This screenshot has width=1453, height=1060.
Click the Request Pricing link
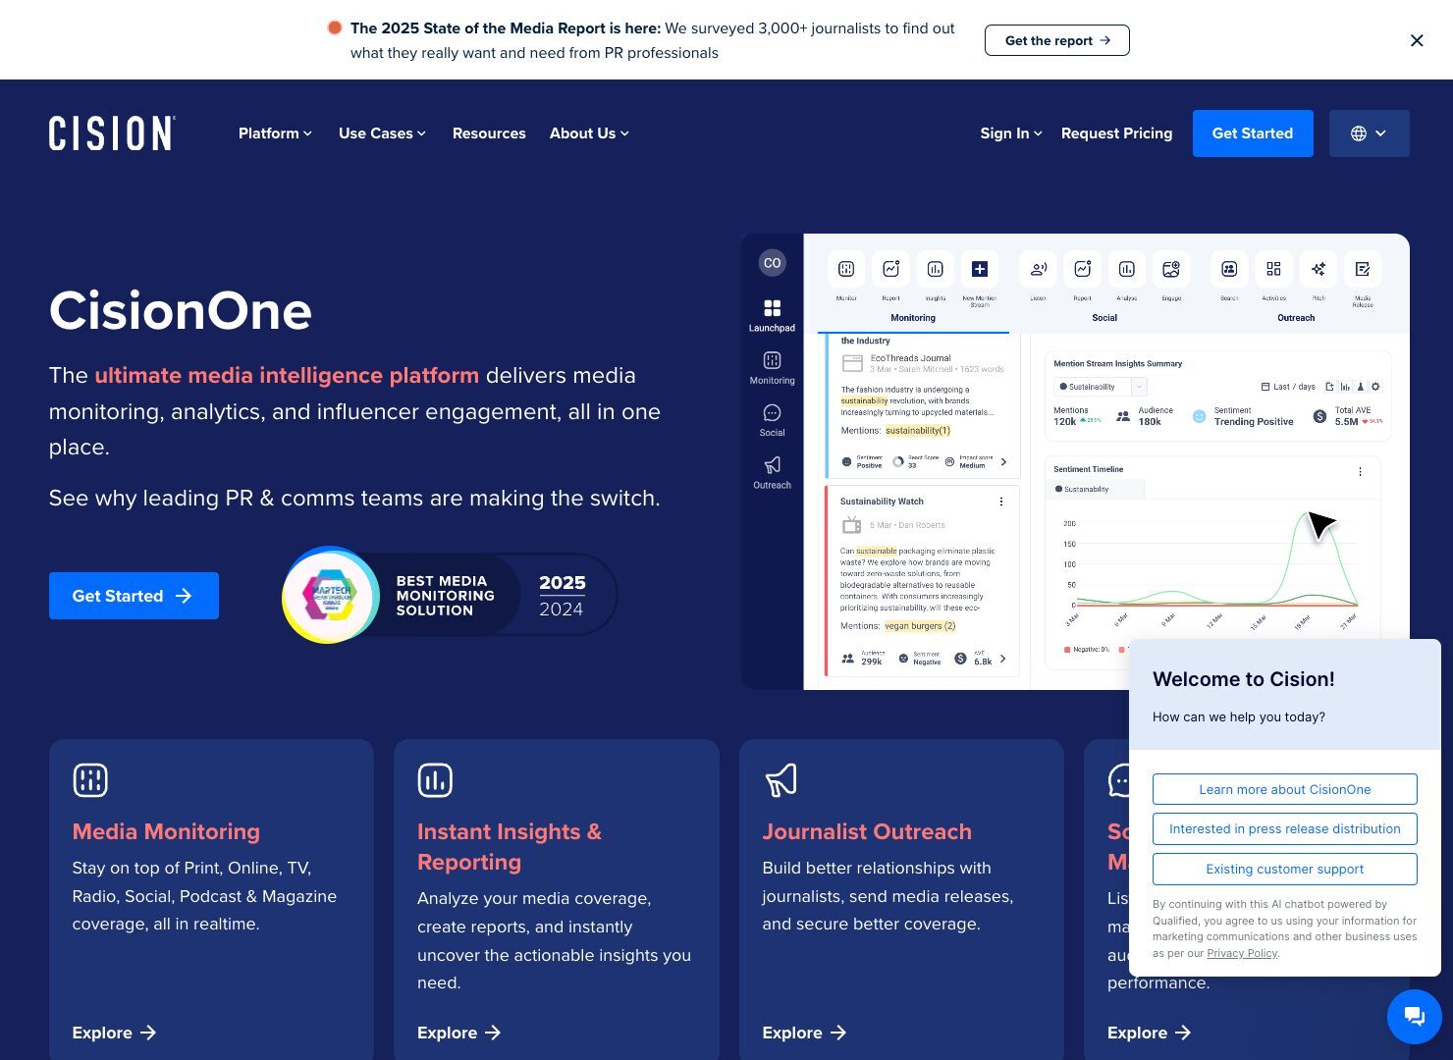point(1116,133)
